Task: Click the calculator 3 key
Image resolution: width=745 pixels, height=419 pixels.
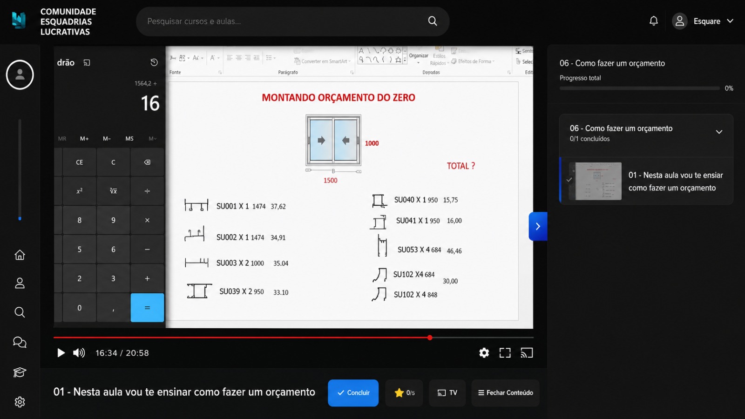Action: pos(113,278)
